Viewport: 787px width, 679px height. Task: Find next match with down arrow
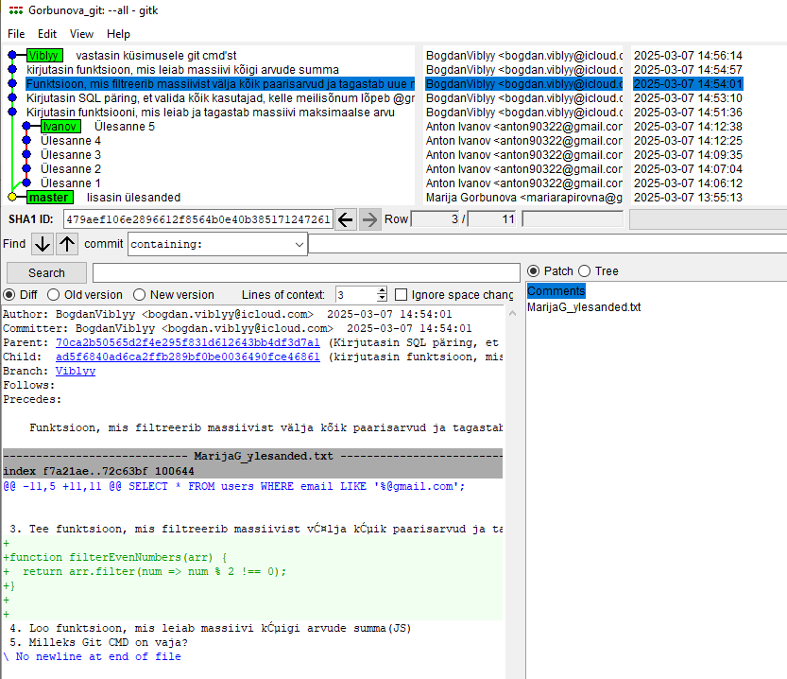[43, 244]
